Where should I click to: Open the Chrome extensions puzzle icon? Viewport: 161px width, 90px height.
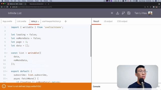point(154,7)
